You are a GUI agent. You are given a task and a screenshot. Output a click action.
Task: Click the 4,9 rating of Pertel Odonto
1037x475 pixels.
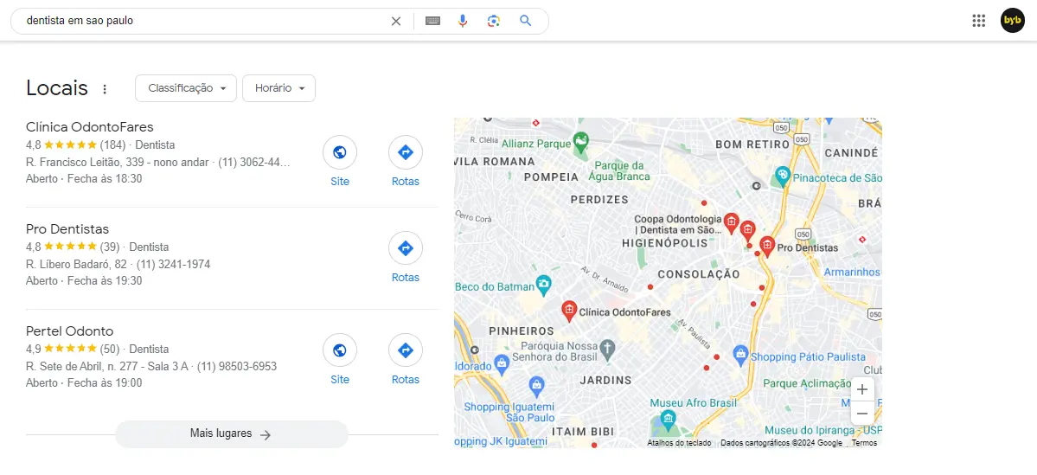tap(34, 349)
